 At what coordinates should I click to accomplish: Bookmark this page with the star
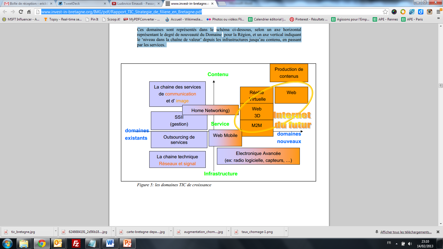pos(385,12)
